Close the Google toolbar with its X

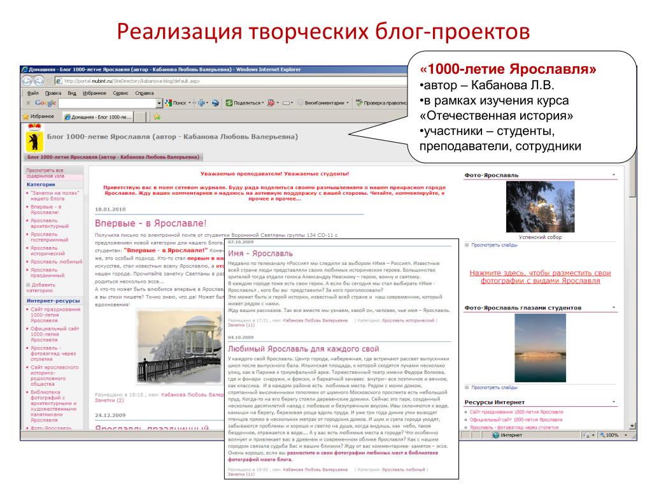(28, 103)
